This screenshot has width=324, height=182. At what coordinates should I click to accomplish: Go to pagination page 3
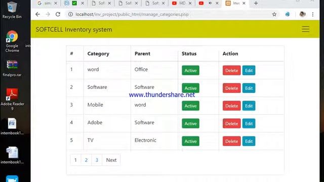[x=97, y=160]
